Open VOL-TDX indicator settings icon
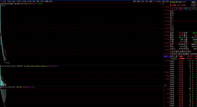 coord(1,66)
